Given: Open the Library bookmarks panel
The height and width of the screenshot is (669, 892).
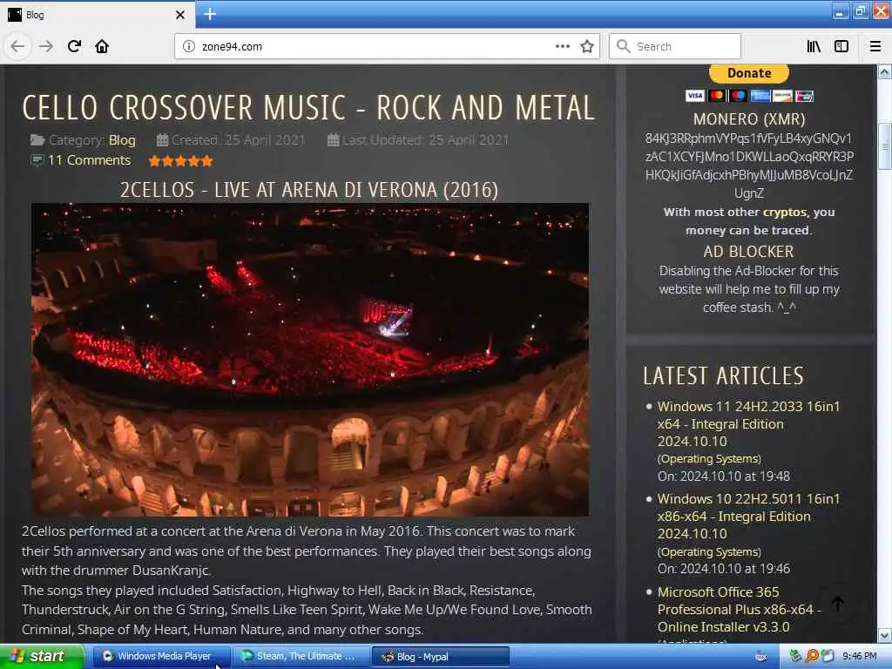Looking at the screenshot, I should [814, 47].
